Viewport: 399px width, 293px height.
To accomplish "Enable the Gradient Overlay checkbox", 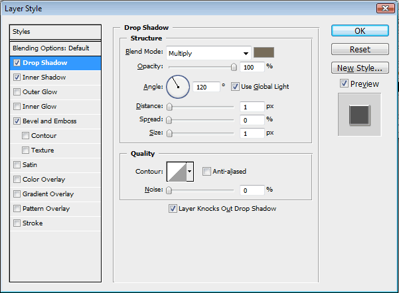I will [17, 194].
